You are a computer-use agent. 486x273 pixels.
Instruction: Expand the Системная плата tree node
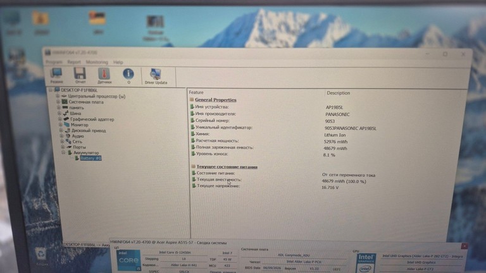[58, 102]
